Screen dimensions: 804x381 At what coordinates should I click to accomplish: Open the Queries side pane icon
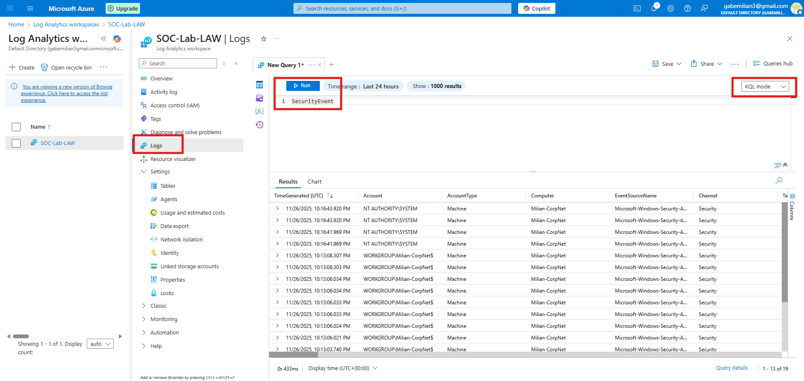point(259,98)
